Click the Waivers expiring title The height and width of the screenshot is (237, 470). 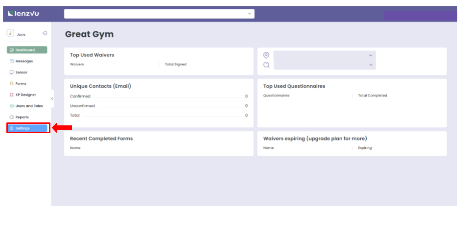pos(315,139)
